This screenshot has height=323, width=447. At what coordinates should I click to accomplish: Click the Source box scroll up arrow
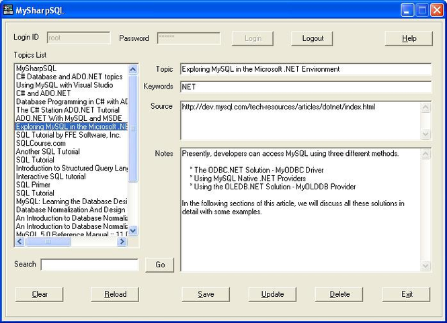point(425,107)
